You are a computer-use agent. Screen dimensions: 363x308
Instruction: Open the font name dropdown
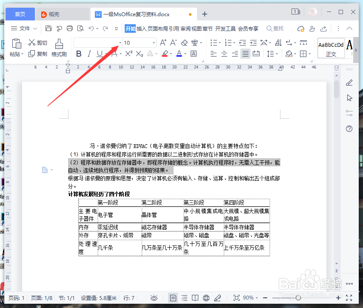(120, 43)
